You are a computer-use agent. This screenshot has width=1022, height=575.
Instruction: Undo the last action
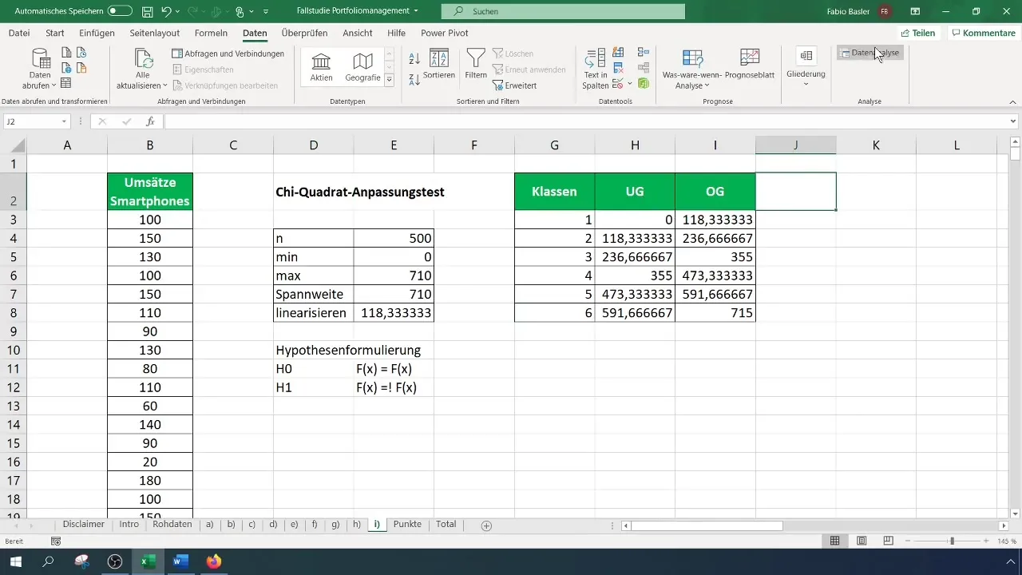(x=166, y=11)
